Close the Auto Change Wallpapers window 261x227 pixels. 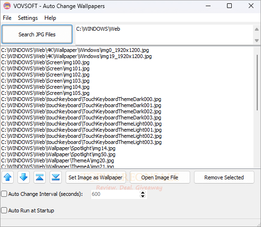pos(251,6)
